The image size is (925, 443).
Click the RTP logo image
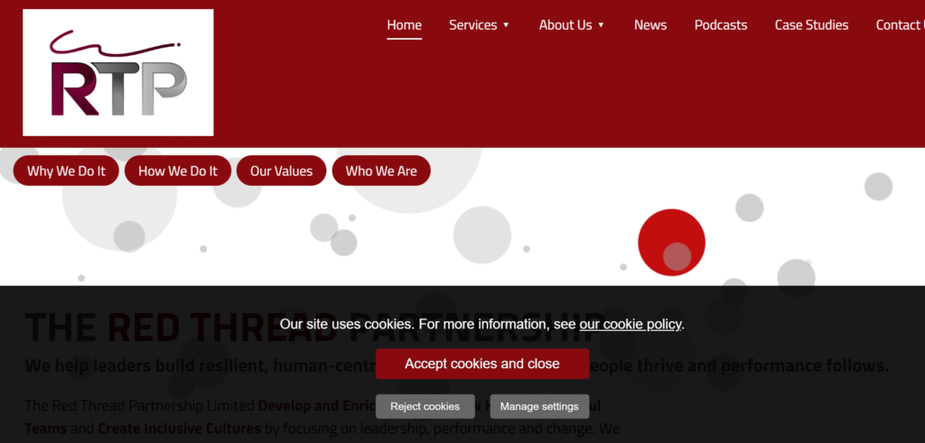[118, 72]
